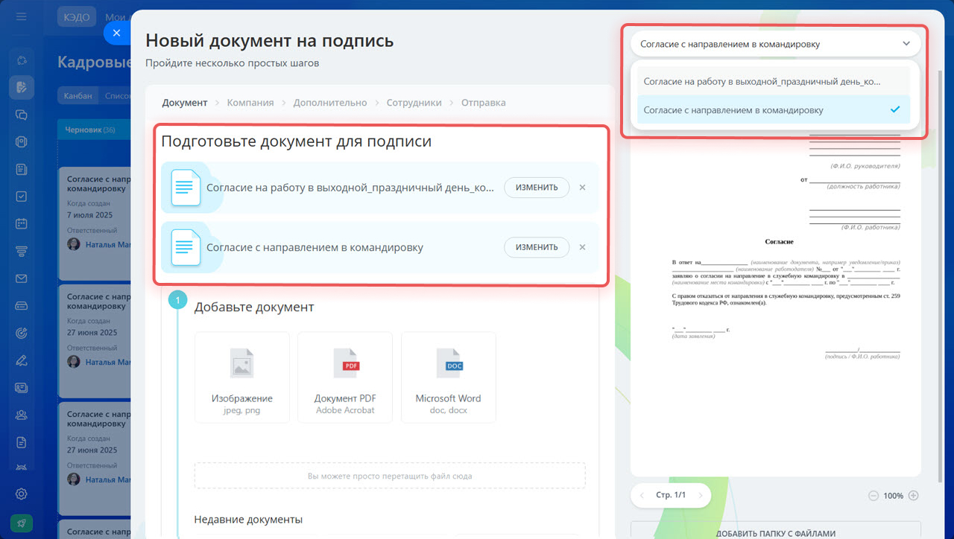Viewport: 954px width, 539px height.
Task: Go to the Компания step
Action: tap(250, 103)
